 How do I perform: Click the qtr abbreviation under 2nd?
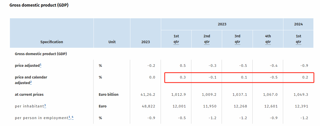point(207,42)
